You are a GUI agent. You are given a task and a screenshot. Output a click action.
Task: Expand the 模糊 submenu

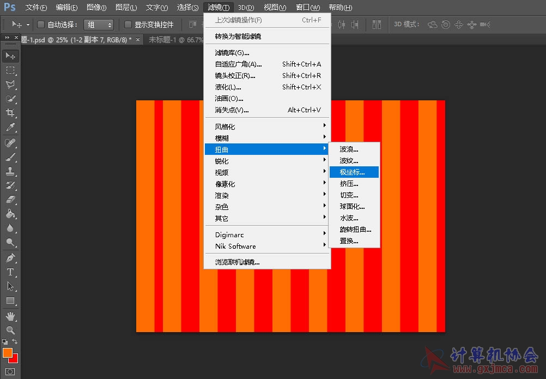point(268,138)
